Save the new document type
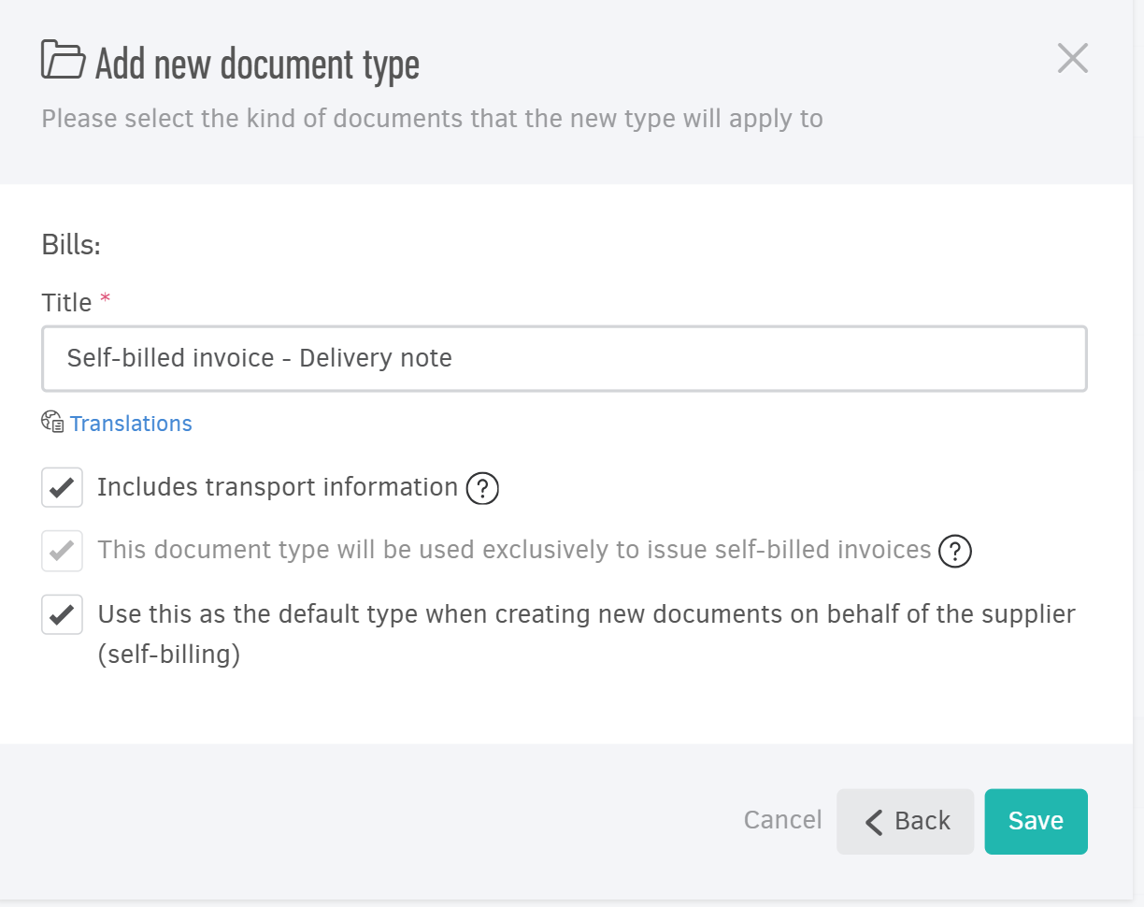This screenshot has width=1144, height=907. point(1036,821)
